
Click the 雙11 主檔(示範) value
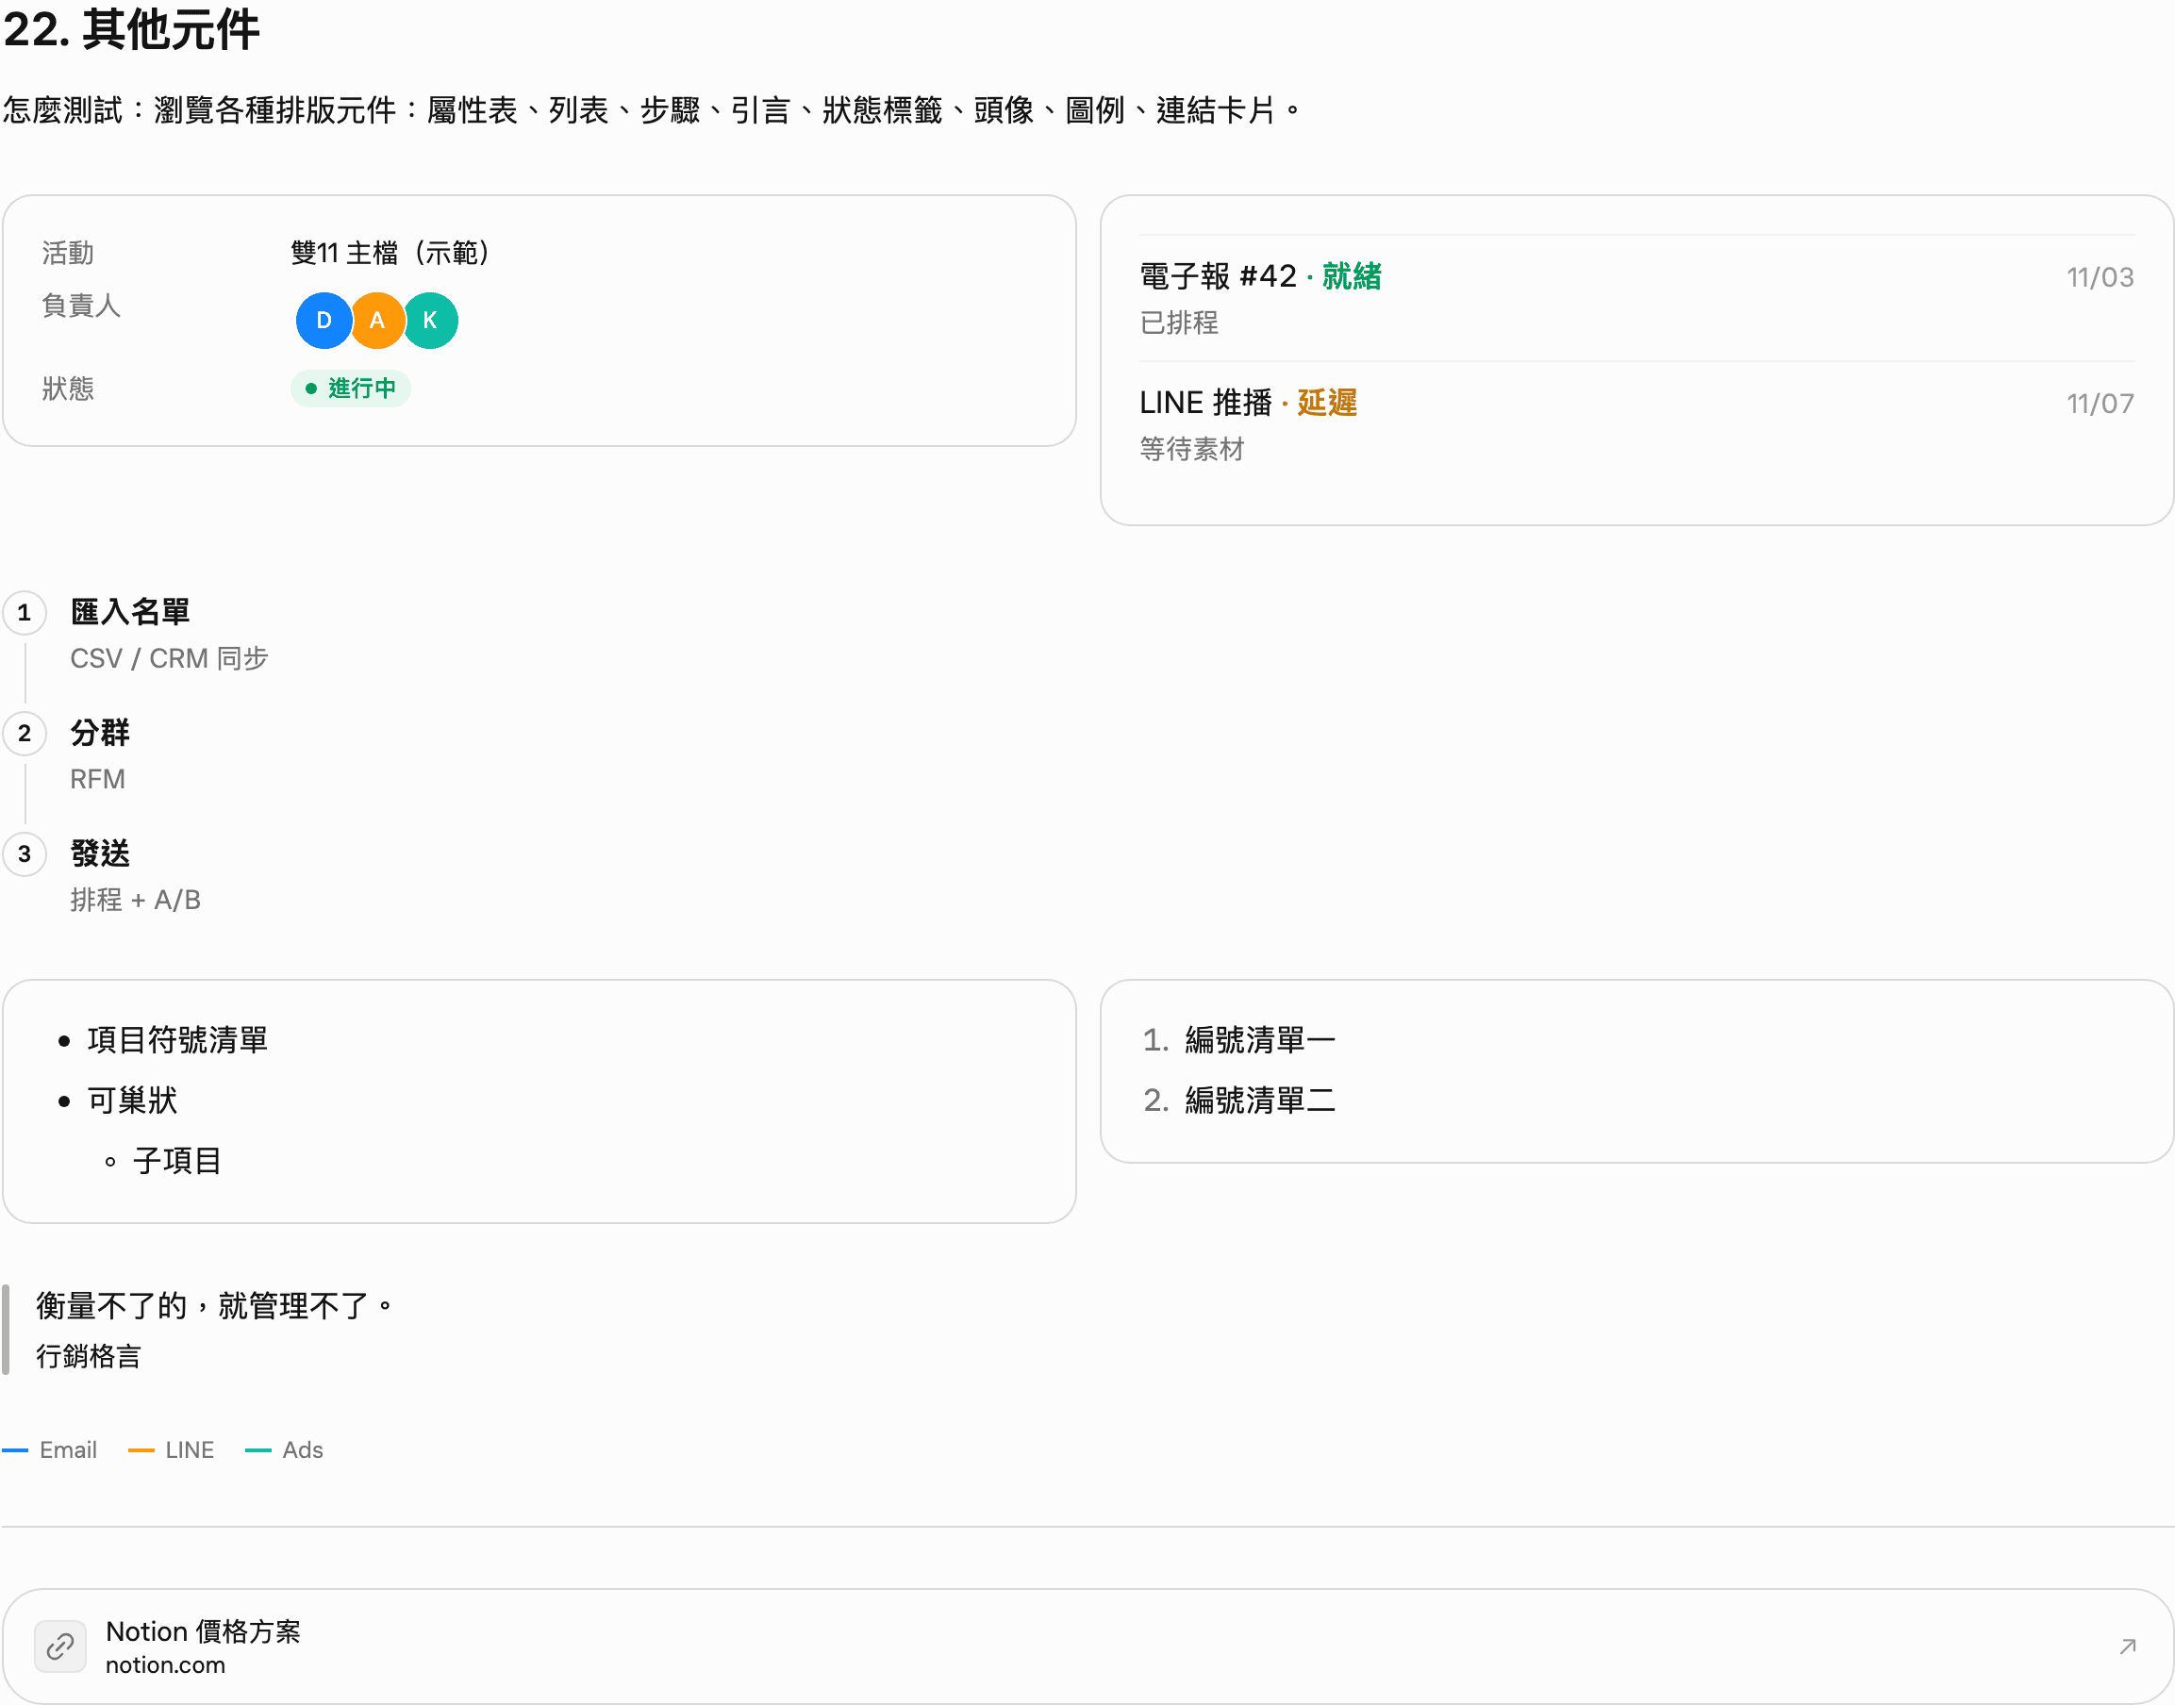tap(391, 253)
